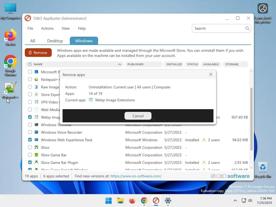Uncheck Windows Web Experience Pack checkbox

tap(30, 140)
